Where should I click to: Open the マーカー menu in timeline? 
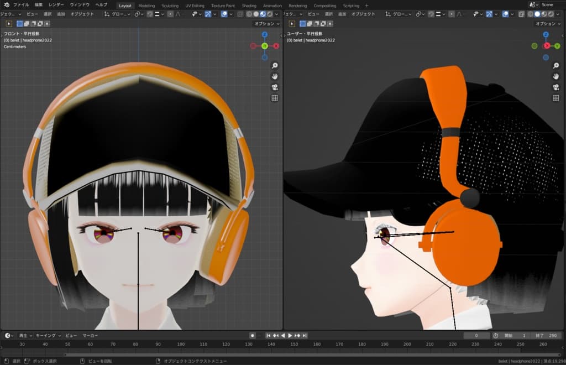click(90, 336)
